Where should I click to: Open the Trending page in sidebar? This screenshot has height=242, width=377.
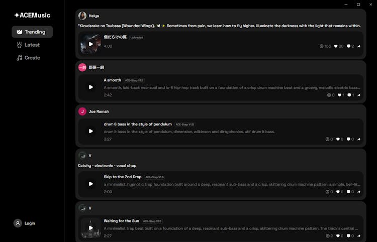tap(32, 32)
